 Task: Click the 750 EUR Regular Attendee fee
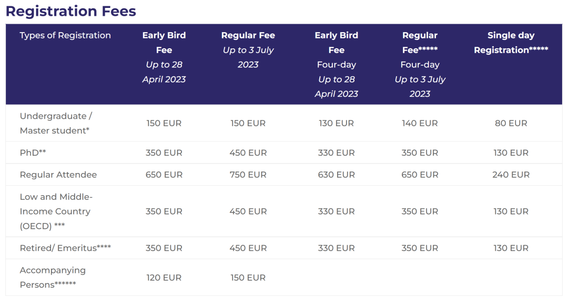click(x=248, y=175)
